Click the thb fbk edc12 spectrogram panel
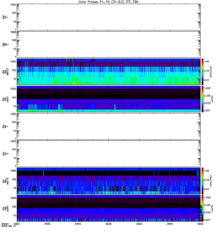Image resolution: width=217 pixels, height=232 pixels. [x=109, y=72]
